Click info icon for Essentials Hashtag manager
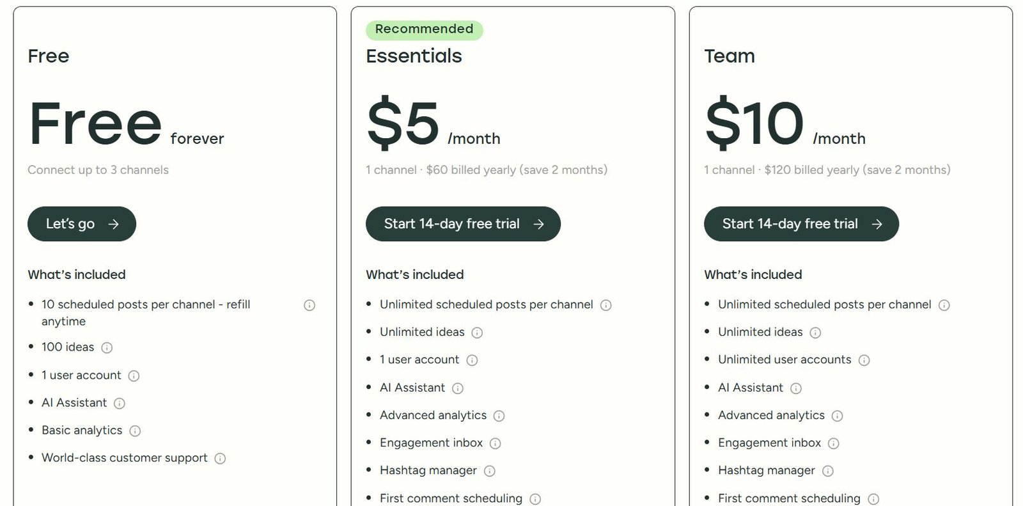1023x506 pixels. pos(490,471)
